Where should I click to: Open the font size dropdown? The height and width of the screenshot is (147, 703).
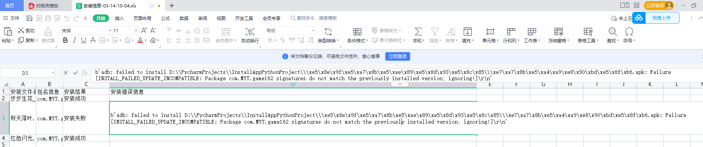136,31
